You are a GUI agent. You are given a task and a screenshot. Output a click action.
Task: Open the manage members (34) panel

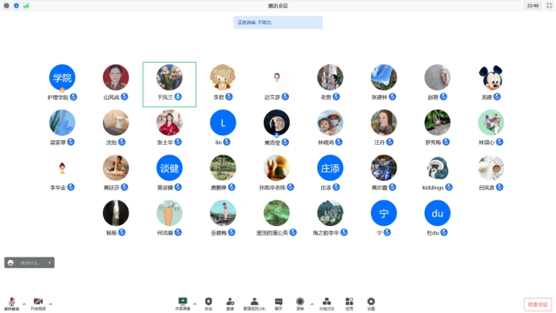(x=254, y=304)
